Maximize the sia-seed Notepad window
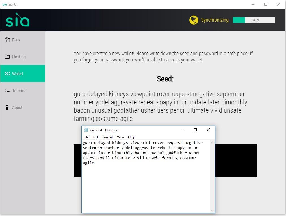The width and height of the screenshot is (286, 216). [195, 130]
